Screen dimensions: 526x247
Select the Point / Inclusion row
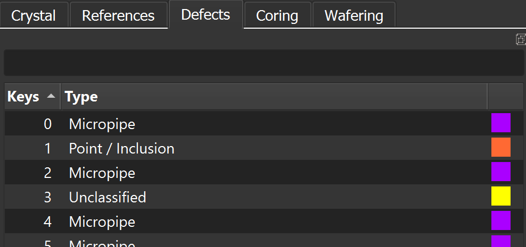coord(264,148)
